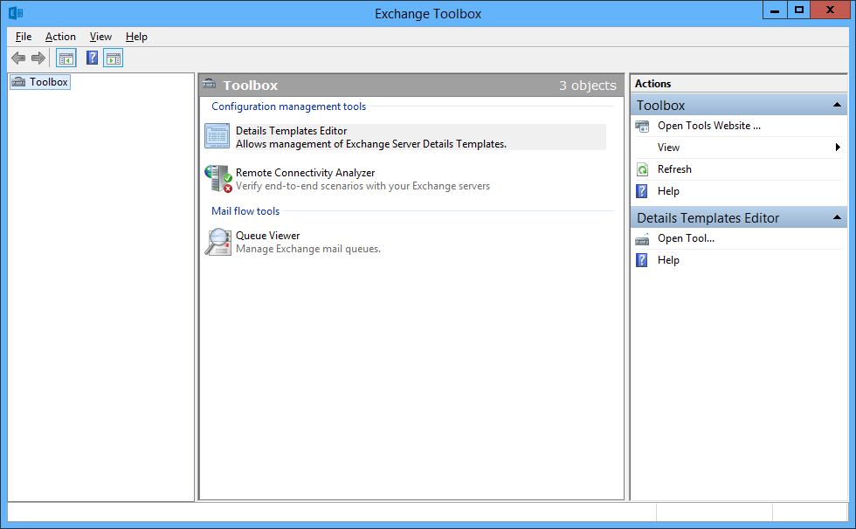This screenshot has width=856, height=529.
Task: Click the Open Tools Website icon
Action: pos(643,126)
